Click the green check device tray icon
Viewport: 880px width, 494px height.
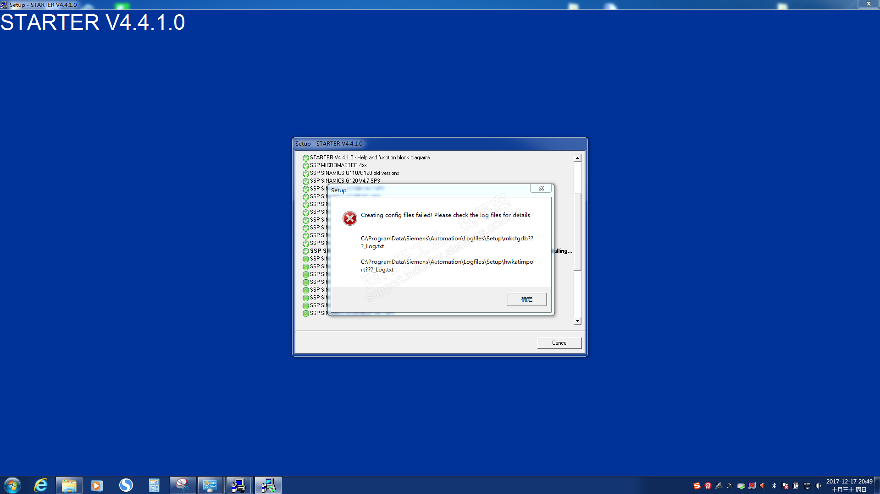pyautogui.click(x=741, y=486)
